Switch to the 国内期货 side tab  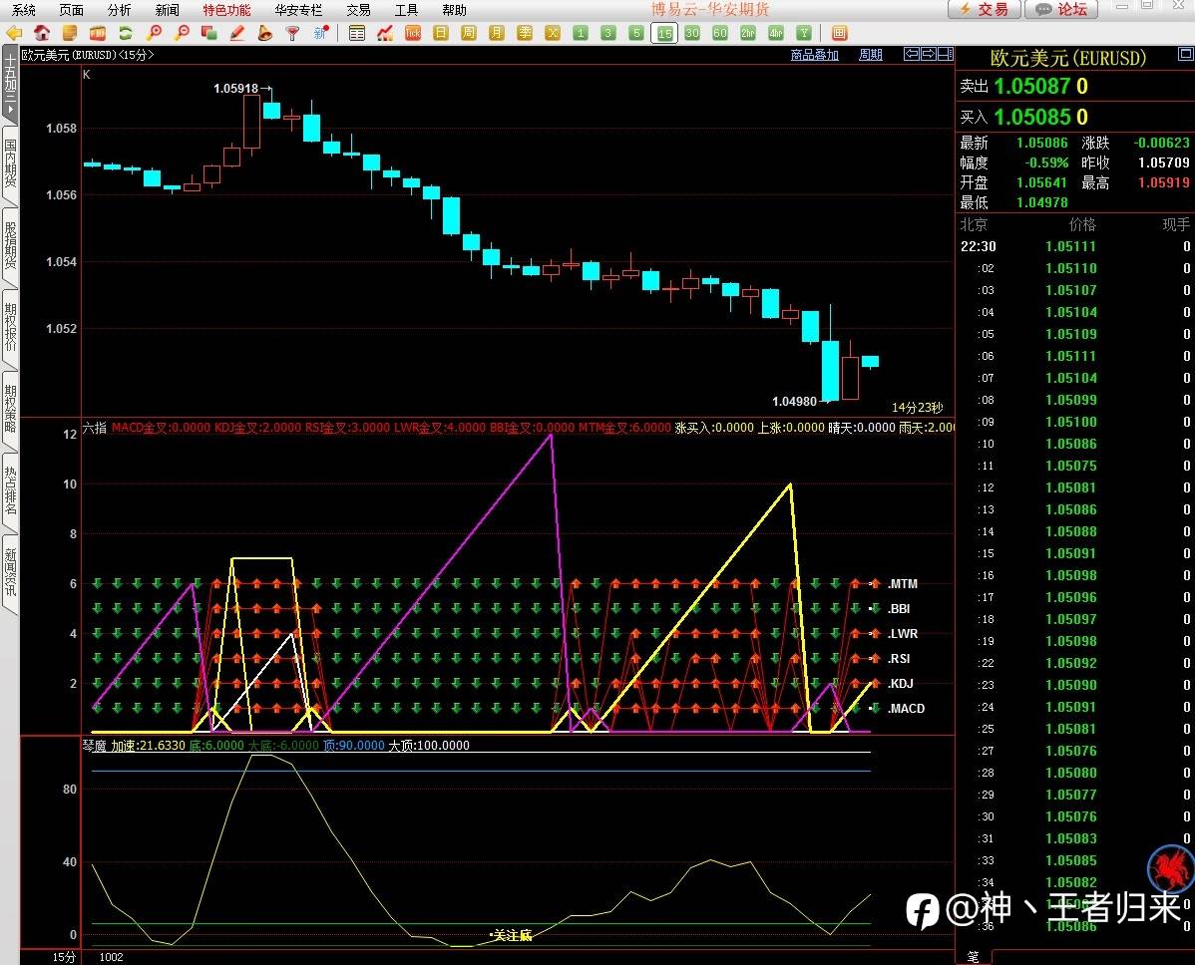10,164
